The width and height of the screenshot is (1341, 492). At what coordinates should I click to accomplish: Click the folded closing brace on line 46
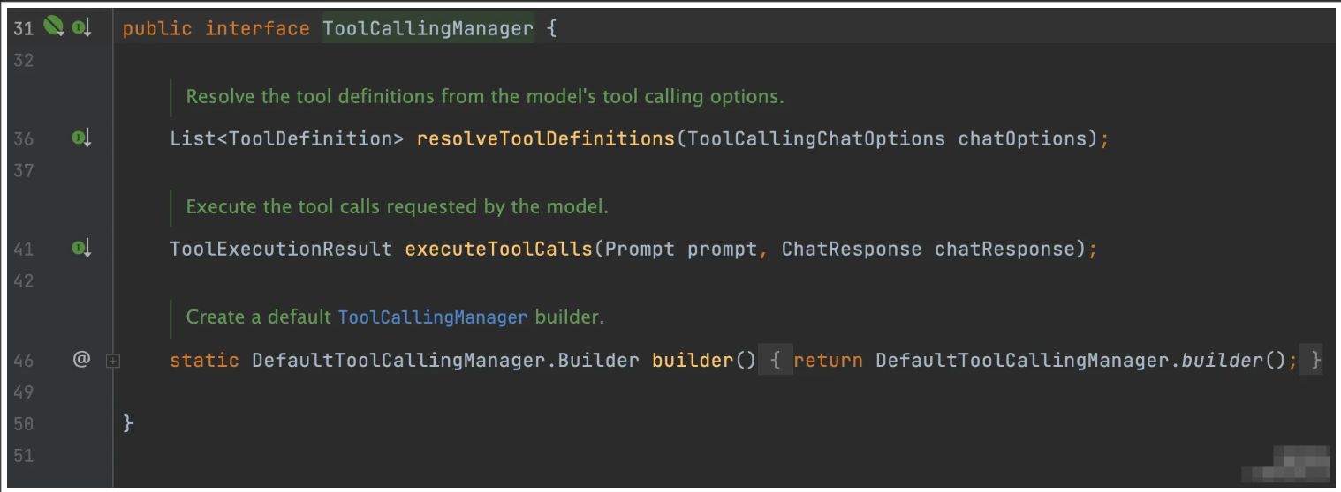pyautogui.click(x=1315, y=360)
